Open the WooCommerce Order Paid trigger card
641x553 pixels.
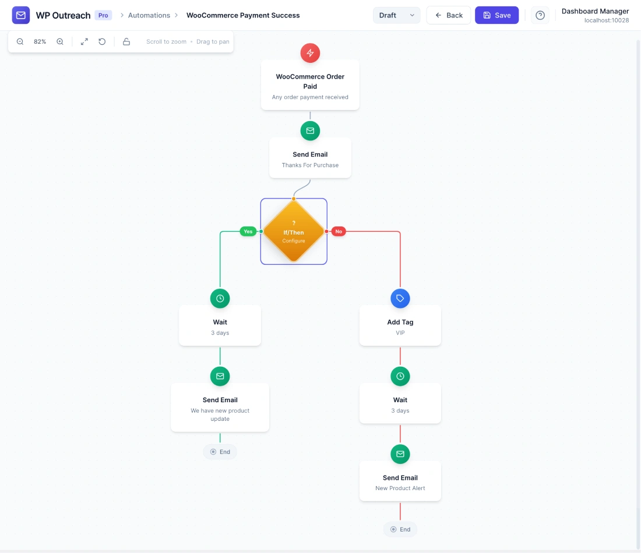click(310, 86)
